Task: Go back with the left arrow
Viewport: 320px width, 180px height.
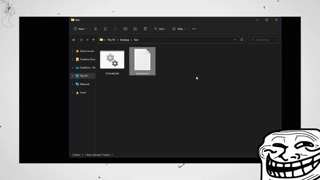Action: tap(74, 40)
